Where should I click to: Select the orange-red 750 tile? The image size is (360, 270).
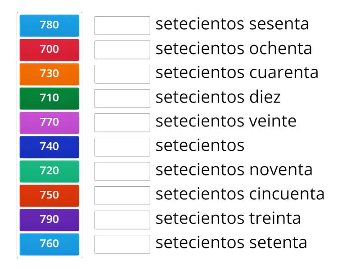[x=49, y=195]
